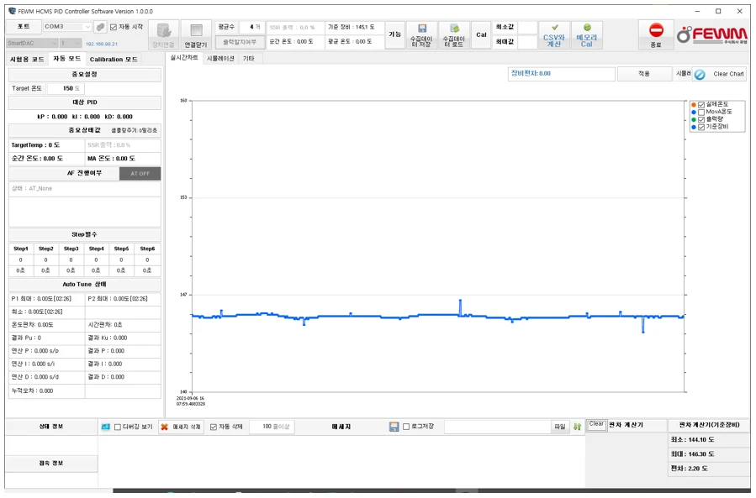Load collected data (수집데이터 로드) icon button
This screenshot has width=756, height=498.
454,34
